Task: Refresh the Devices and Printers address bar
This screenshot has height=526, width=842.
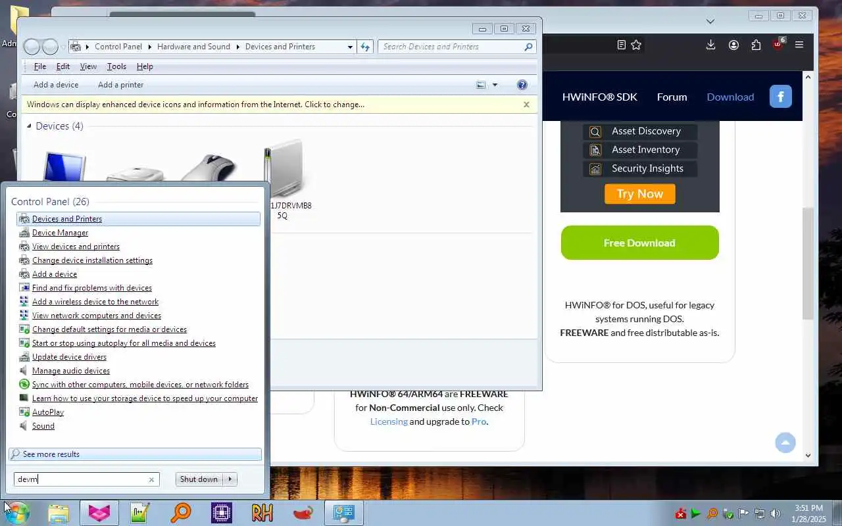Action: (365, 47)
